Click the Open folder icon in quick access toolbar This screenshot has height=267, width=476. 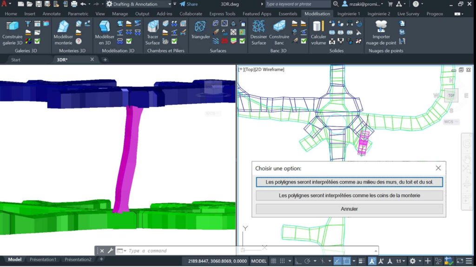click(x=29, y=4)
